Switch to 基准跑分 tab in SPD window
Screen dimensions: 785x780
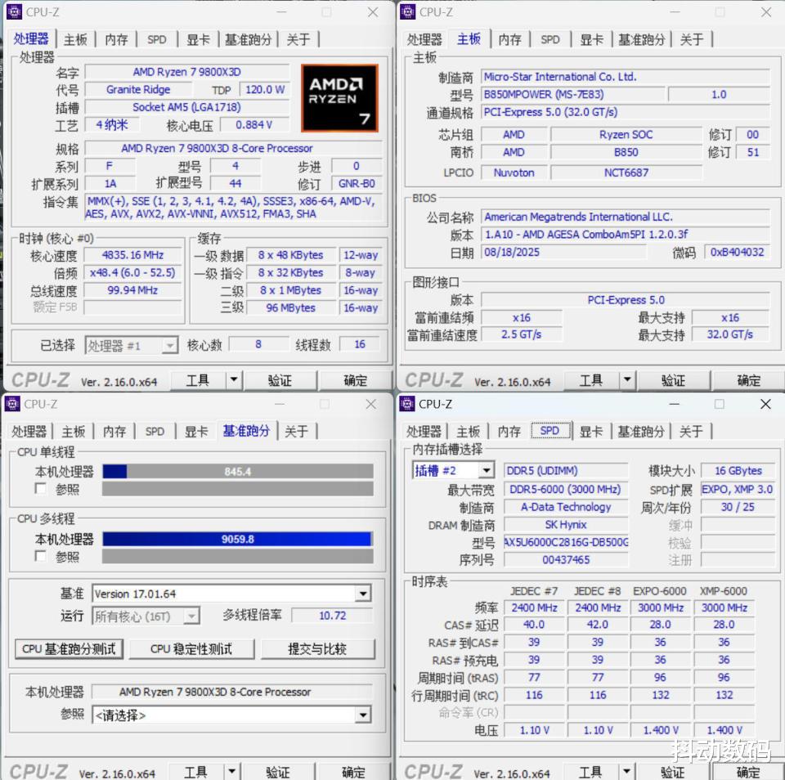pyautogui.click(x=641, y=432)
